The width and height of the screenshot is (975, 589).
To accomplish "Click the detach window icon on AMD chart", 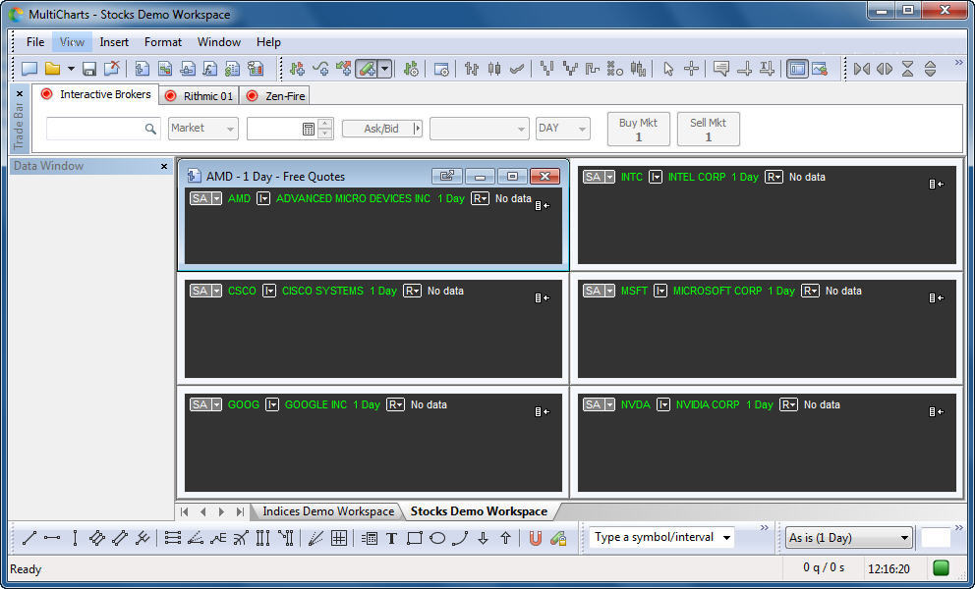I will [447, 177].
